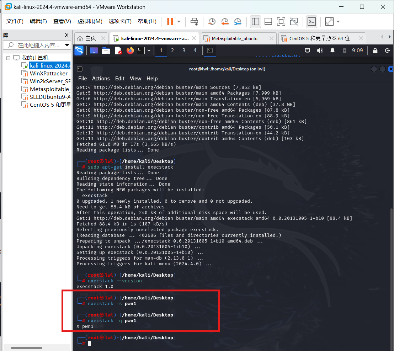Toggle the thumbnail bar view
This screenshot has width=394, height=351.
(x=268, y=22)
